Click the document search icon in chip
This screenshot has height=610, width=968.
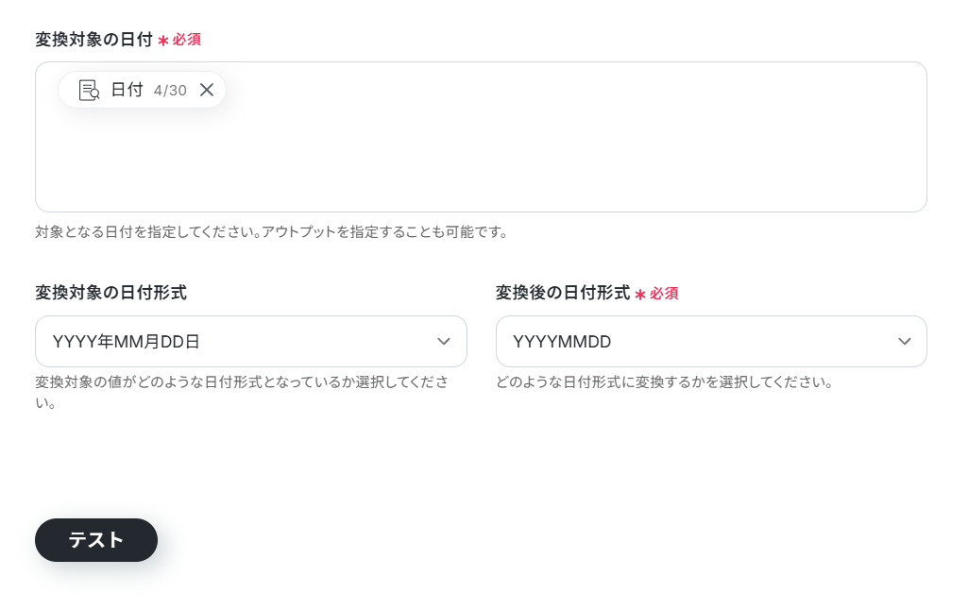[x=90, y=90]
